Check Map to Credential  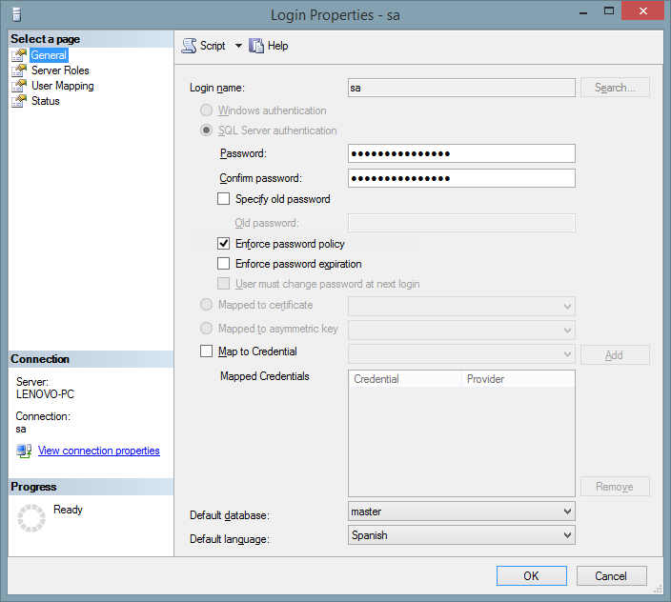point(206,351)
